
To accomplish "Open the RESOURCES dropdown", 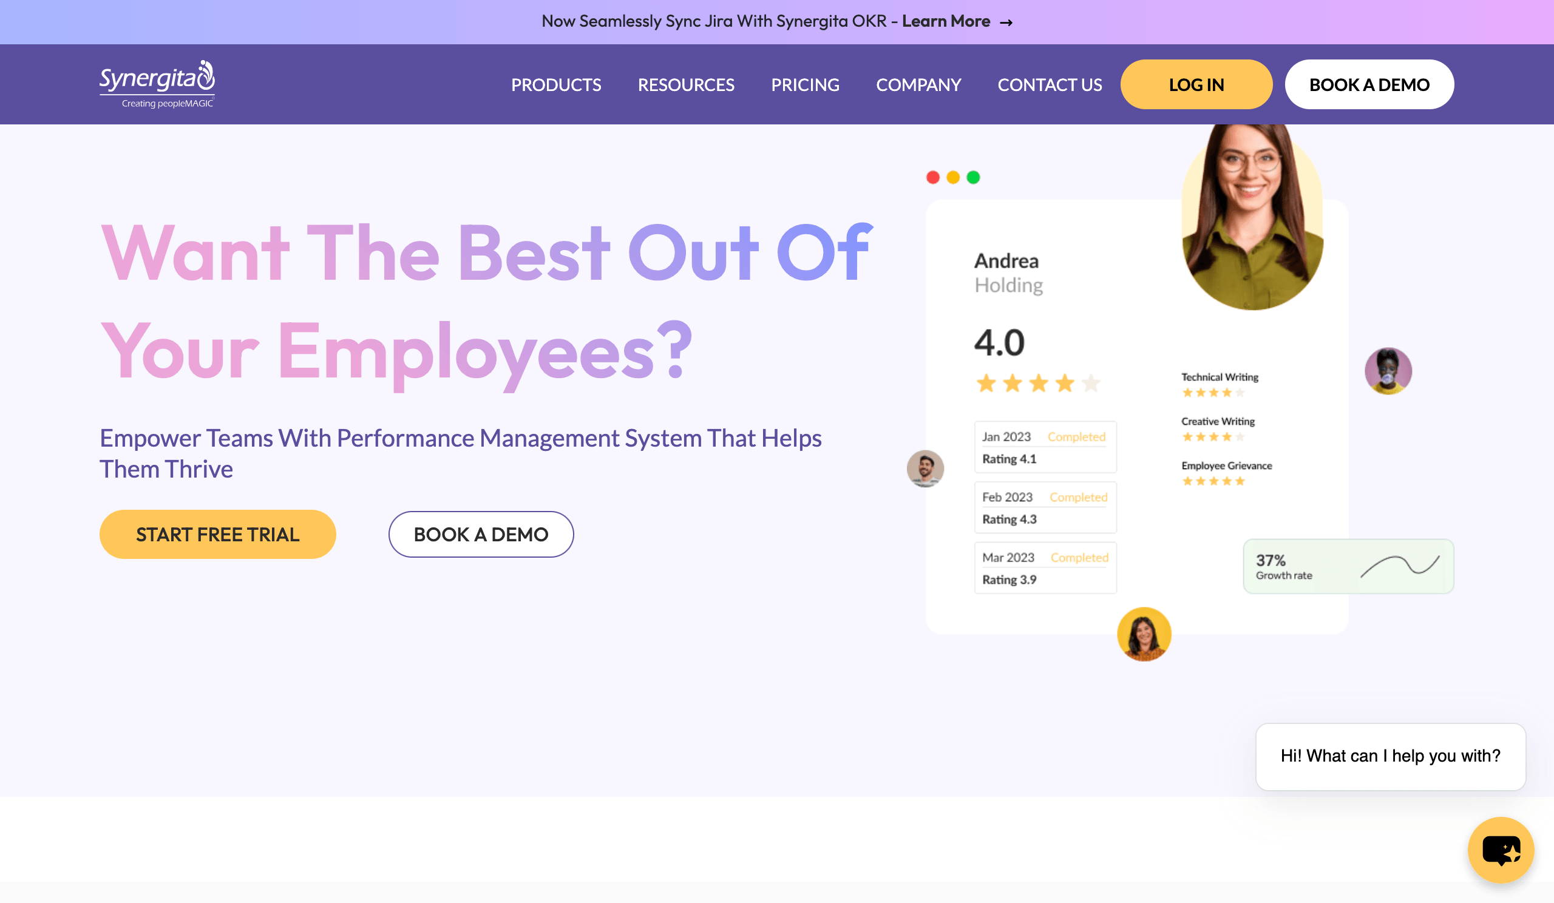I will click(686, 84).
